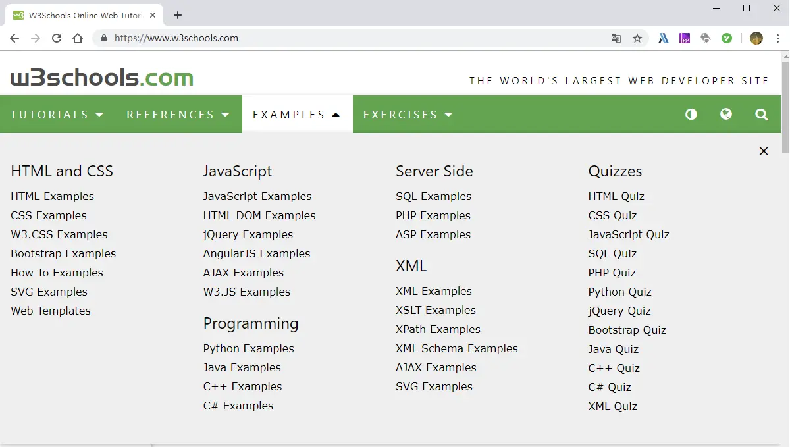Open a new tab with plus icon
790x447 pixels.
pos(178,15)
